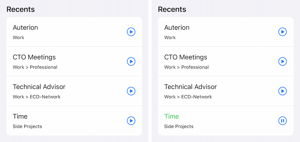Start the Time timer in left panel

[131, 121]
